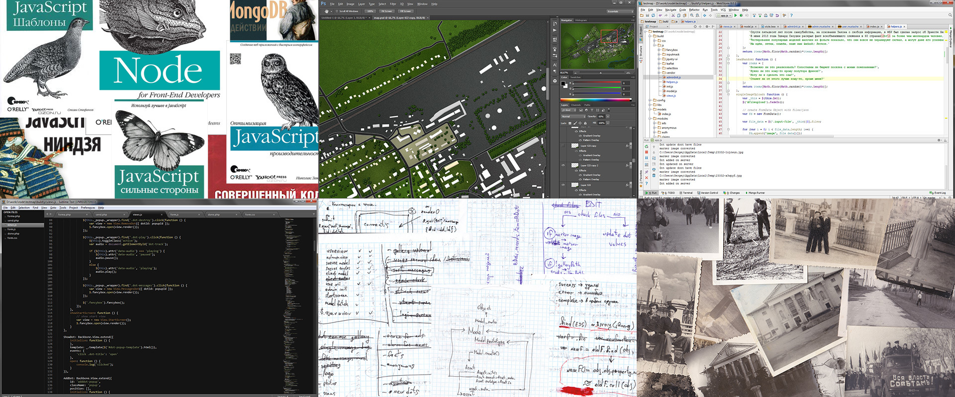Image resolution: width=955 pixels, height=397 pixels.
Task: Open the Character panel icon in Photoshop dock
Action: click(555, 65)
